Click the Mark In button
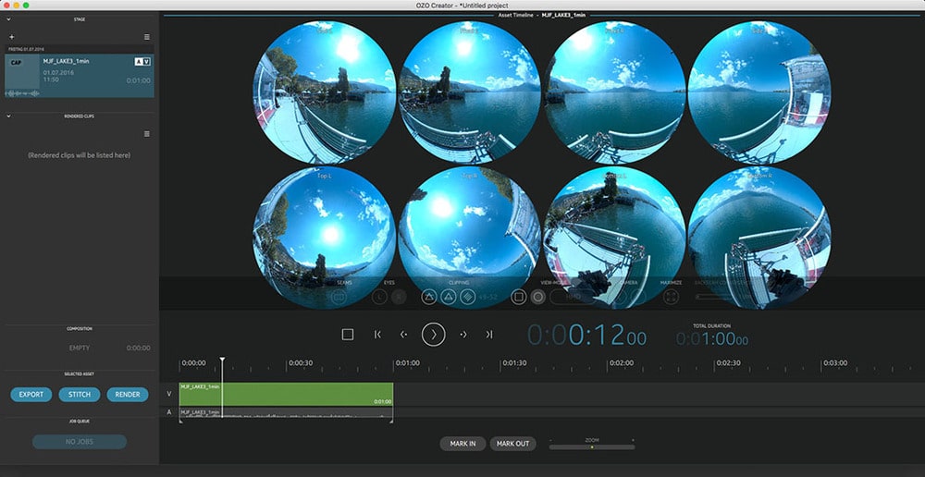 462,444
